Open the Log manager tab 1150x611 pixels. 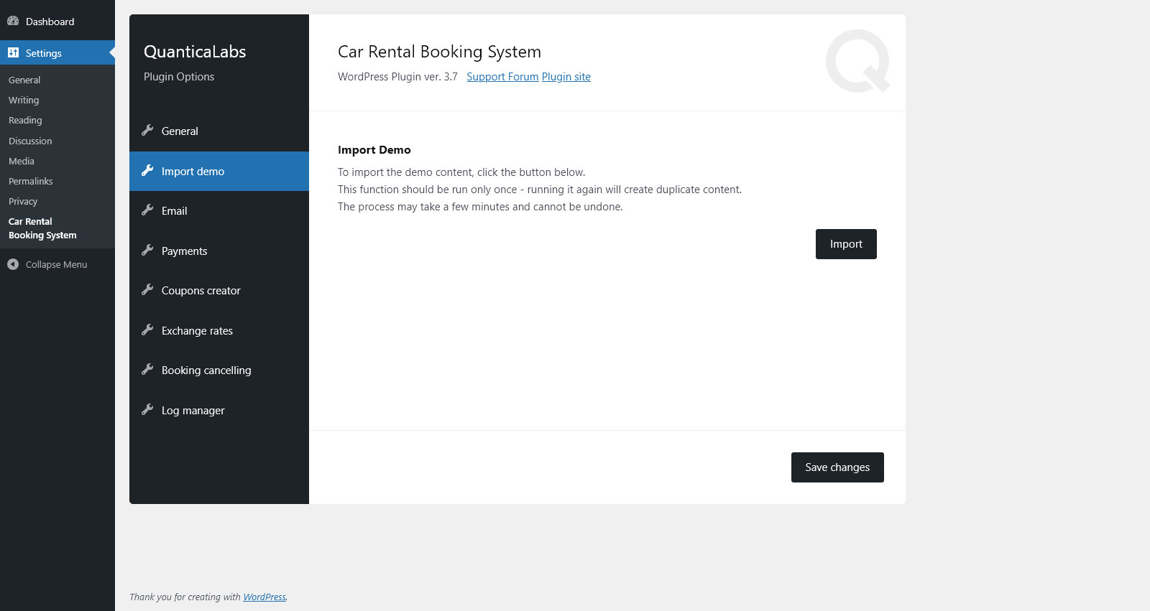point(219,410)
